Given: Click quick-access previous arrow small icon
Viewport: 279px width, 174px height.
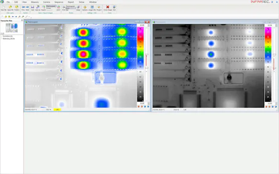Looking at the screenshot, I should [12, 17].
